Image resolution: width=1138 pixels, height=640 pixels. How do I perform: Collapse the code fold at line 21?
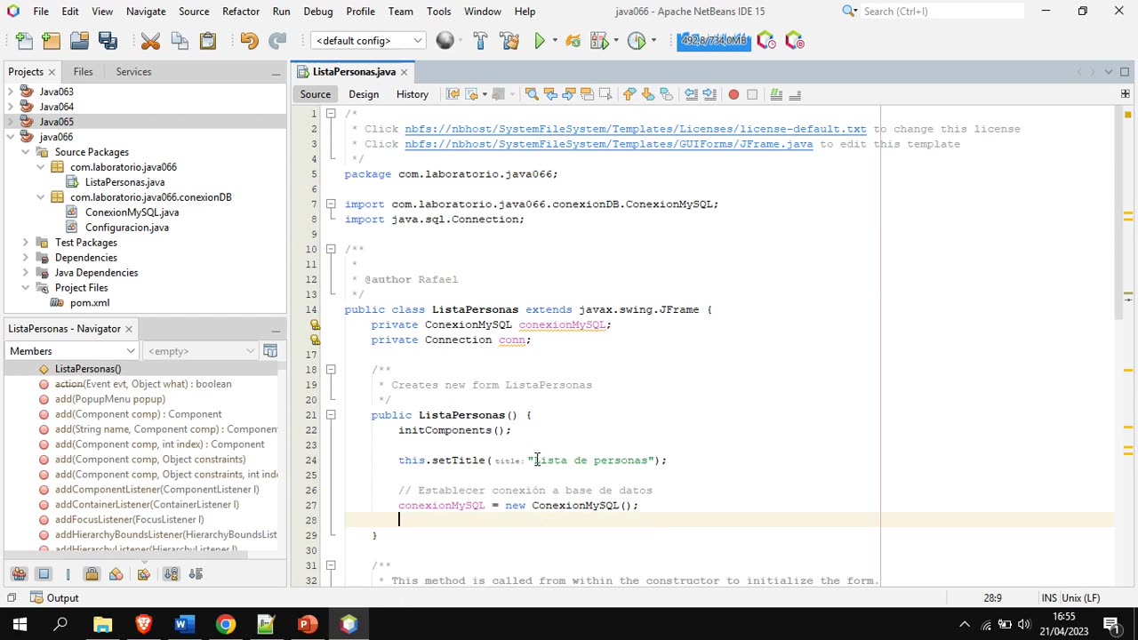[x=331, y=415]
